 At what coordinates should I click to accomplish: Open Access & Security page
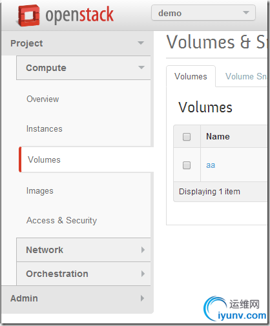61,220
